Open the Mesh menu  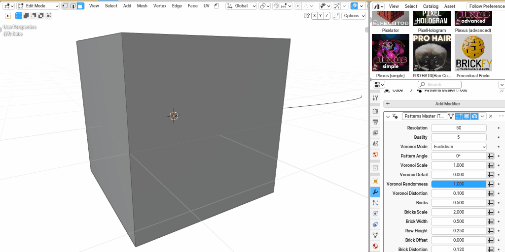[142, 6]
